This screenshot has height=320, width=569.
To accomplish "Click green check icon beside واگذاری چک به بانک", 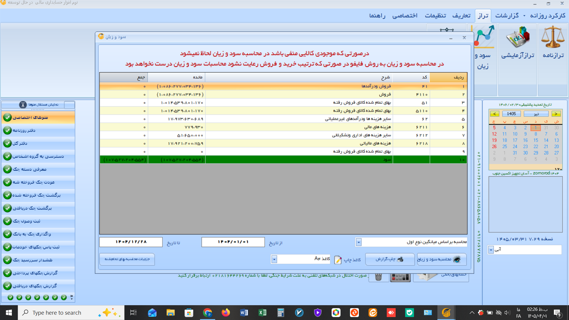I will [7, 234].
